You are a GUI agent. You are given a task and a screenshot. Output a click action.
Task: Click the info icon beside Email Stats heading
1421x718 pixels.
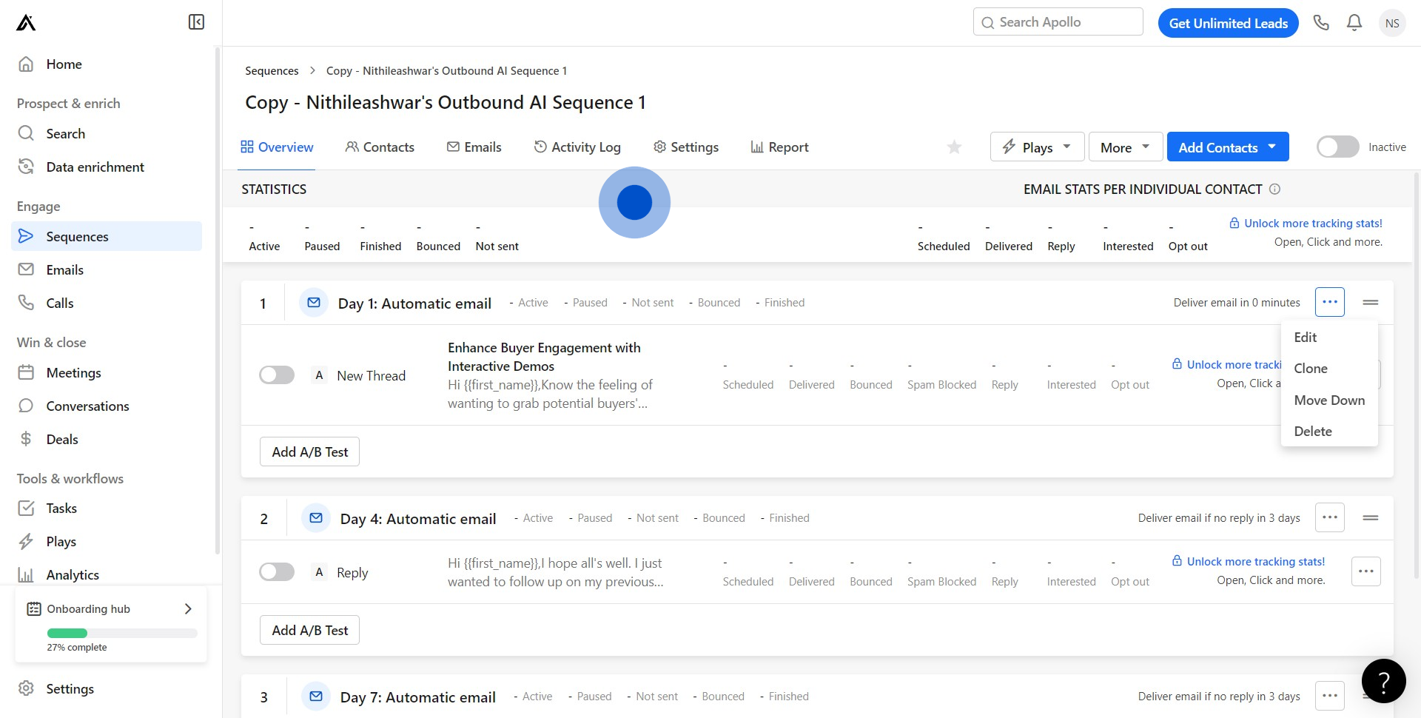(1274, 189)
